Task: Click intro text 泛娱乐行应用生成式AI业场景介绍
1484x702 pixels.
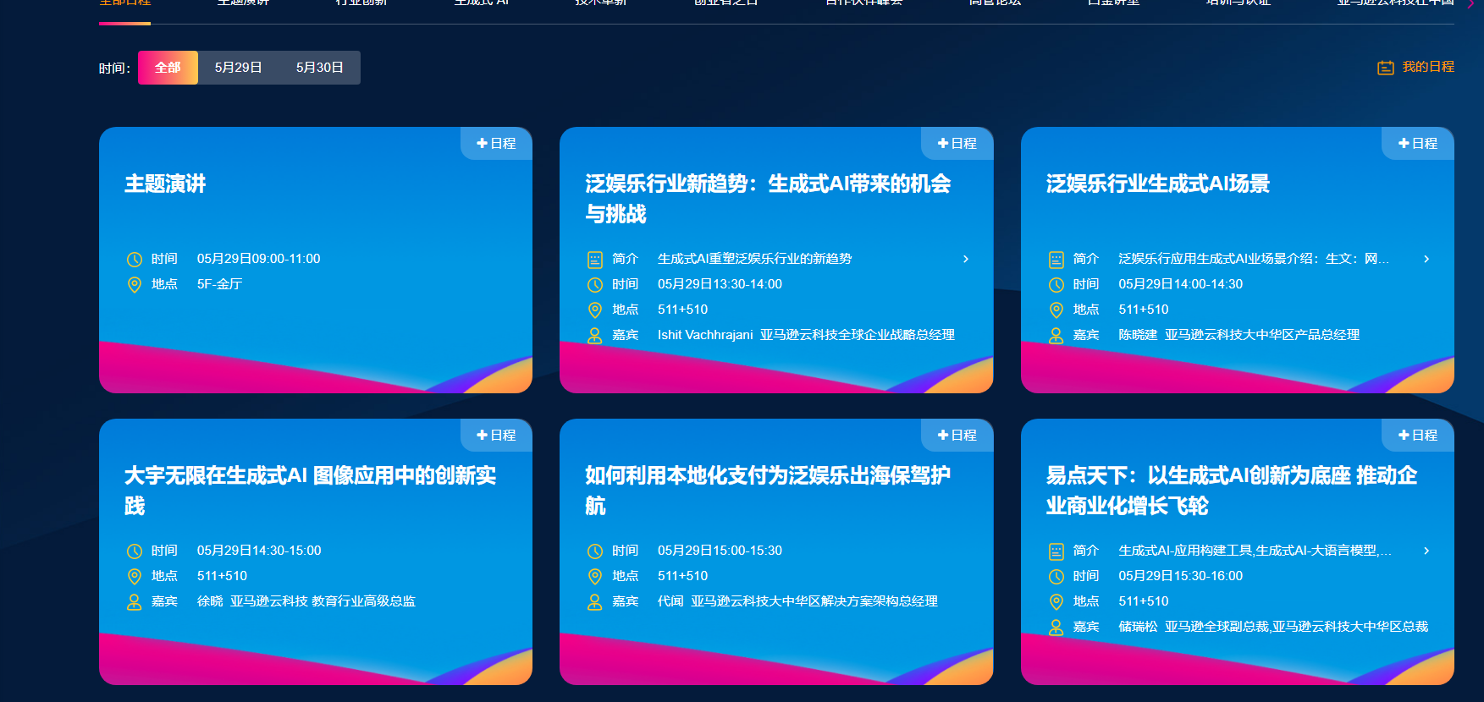Action: tap(1253, 259)
